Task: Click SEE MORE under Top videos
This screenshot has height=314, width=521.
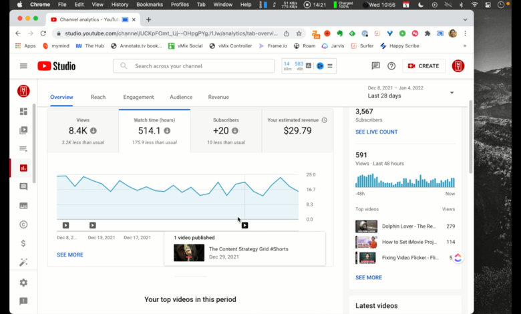Action: 369,277
